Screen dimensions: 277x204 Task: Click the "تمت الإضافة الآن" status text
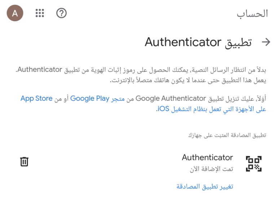[211, 169]
